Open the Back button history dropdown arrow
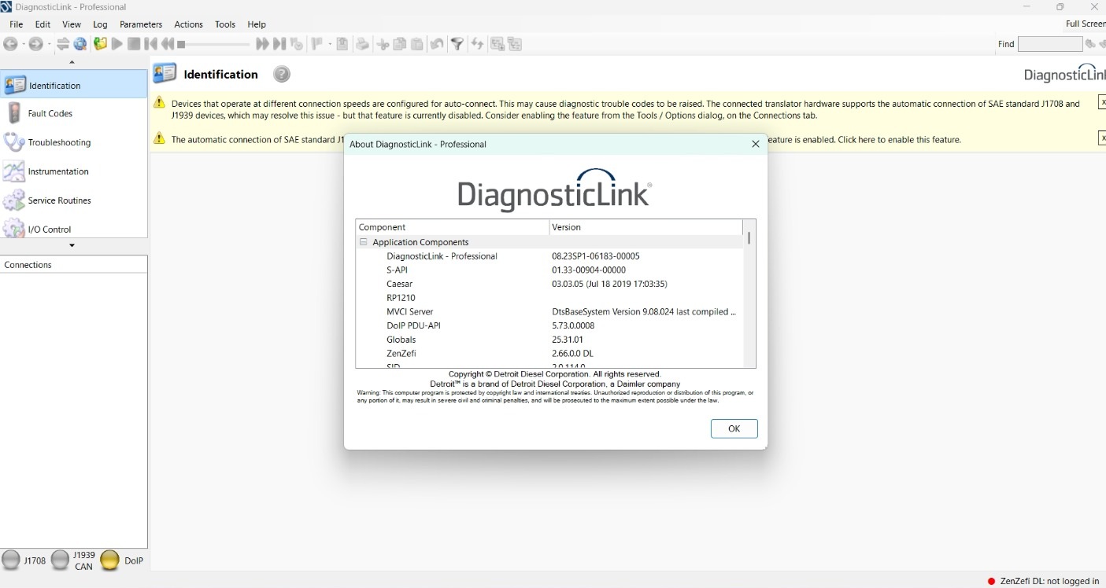 24,44
